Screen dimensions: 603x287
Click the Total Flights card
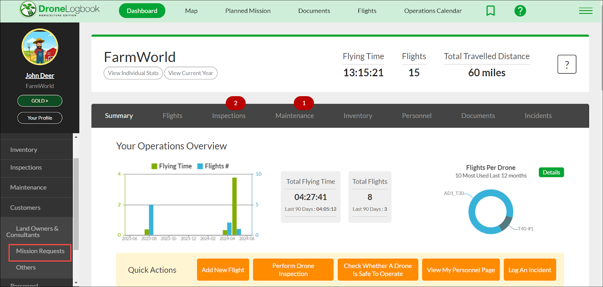(x=370, y=197)
